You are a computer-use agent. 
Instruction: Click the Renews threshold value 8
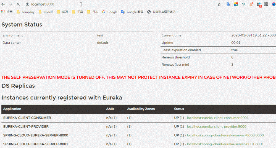click(x=232, y=57)
